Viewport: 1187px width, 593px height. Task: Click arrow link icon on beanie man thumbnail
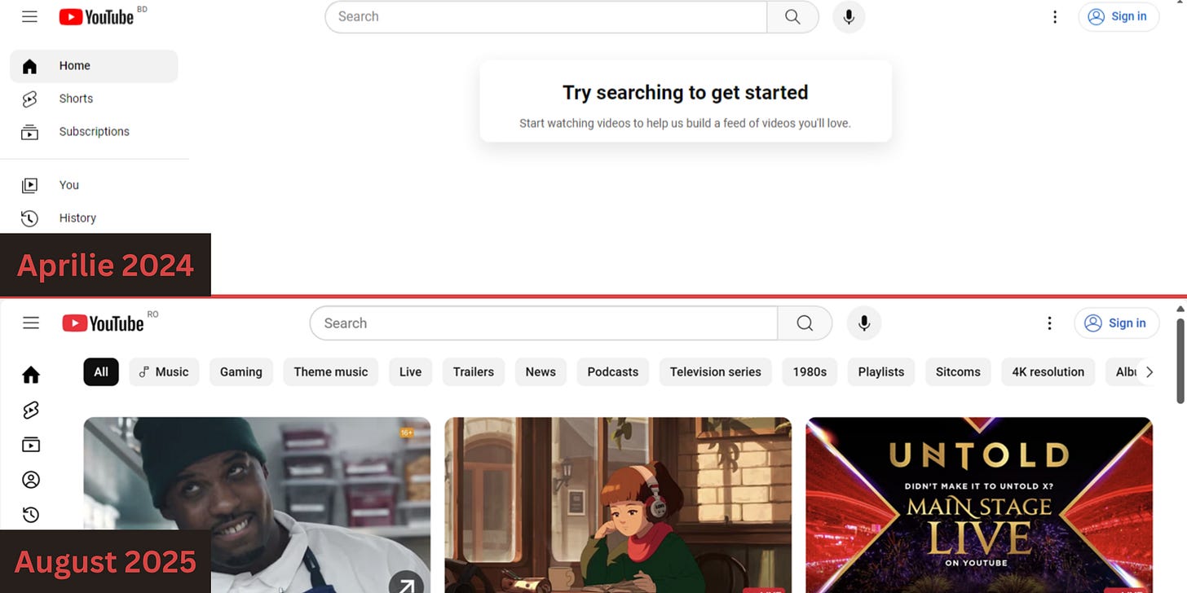406,583
